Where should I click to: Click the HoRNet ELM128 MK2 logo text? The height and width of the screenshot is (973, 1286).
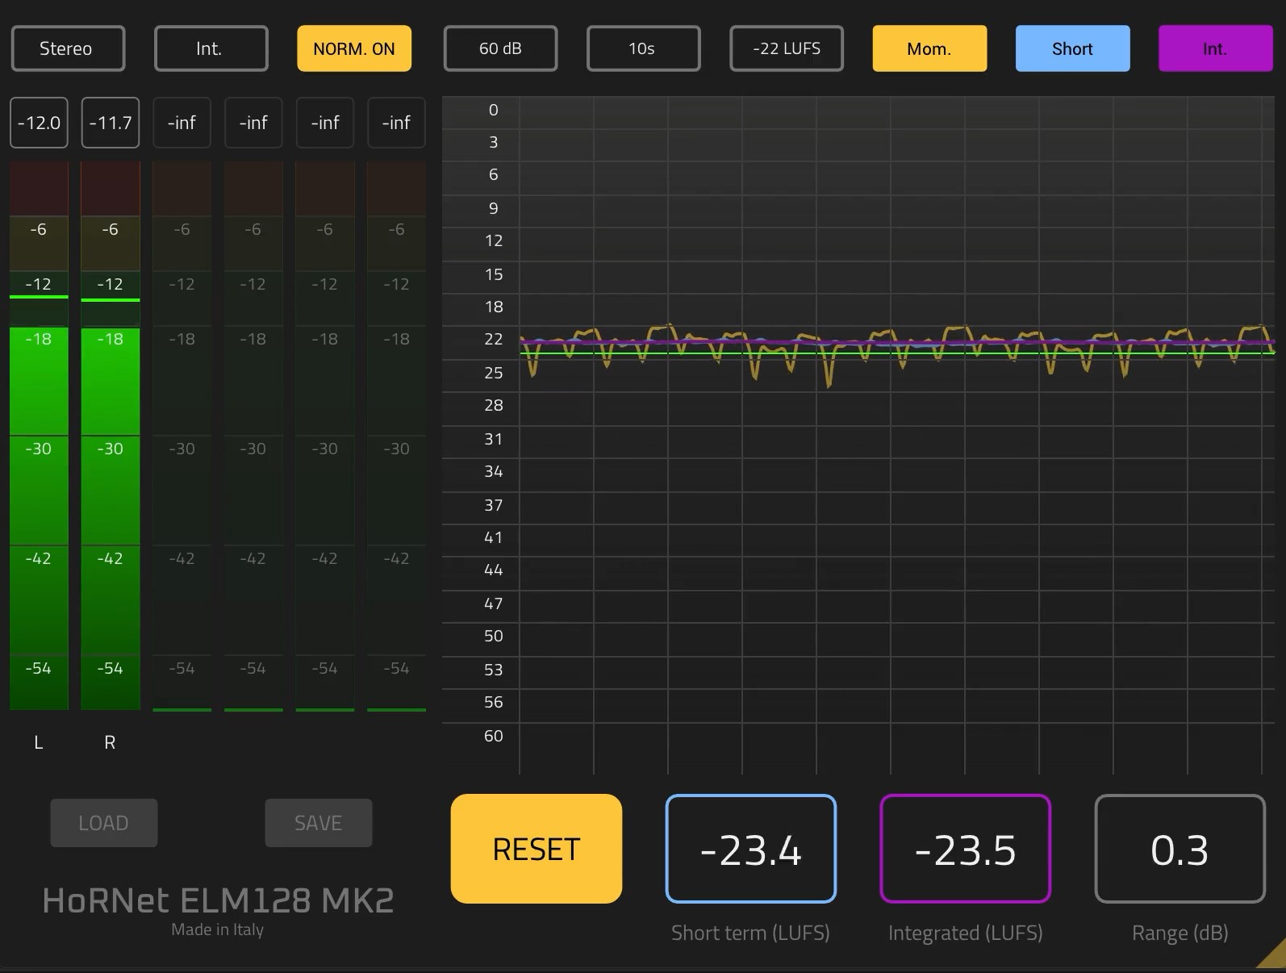218,900
